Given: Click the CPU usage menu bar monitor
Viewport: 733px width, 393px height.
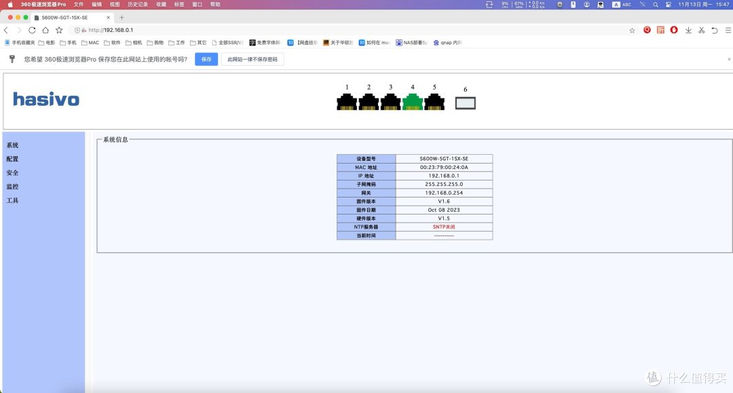Looking at the screenshot, I should pos(505,5).
